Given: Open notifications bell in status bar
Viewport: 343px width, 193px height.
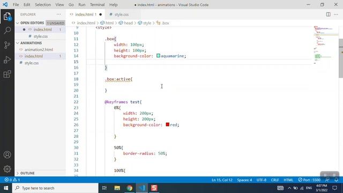Looking at the screenshot, I should click(x=336, y=180).
